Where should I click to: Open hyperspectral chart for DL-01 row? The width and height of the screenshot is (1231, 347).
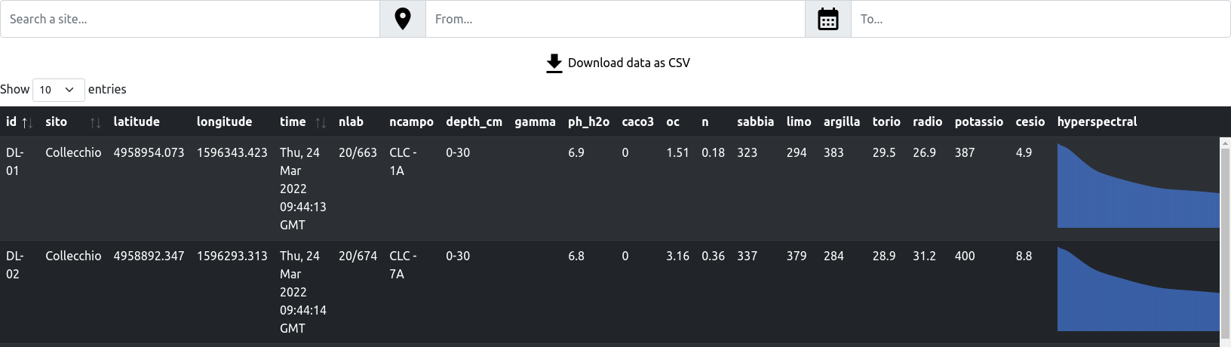click(x=1137, y=189)
